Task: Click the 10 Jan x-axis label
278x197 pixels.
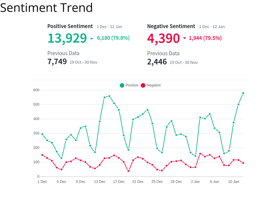Action: pos(234,182)
